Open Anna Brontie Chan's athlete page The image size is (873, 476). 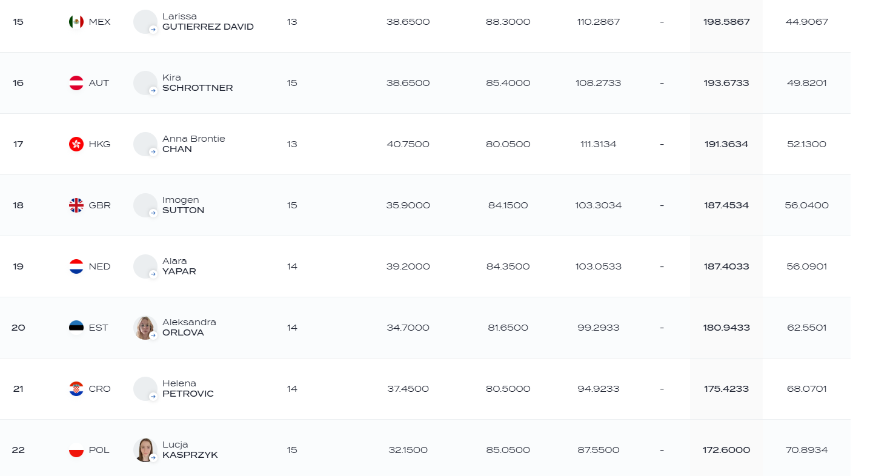pyautogui.click(x=193, y=144)
